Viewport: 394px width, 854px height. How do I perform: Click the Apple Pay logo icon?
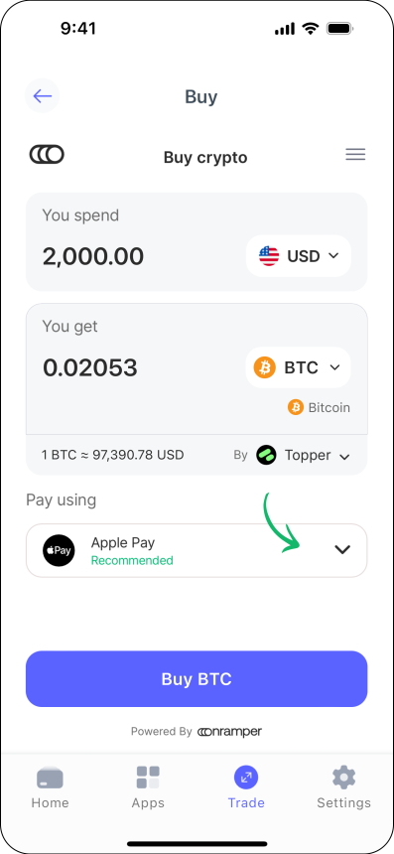tap(59, 550)
